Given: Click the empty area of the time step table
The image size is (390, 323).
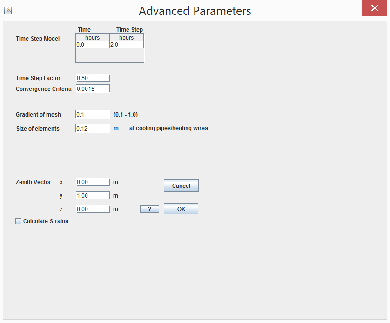Looking at the screenshot, I should coord(110,55).
